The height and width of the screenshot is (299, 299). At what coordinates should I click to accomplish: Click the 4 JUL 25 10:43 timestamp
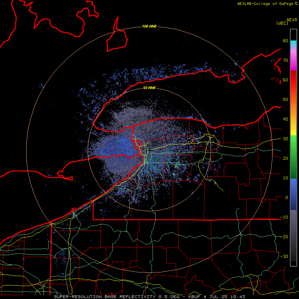224,297
